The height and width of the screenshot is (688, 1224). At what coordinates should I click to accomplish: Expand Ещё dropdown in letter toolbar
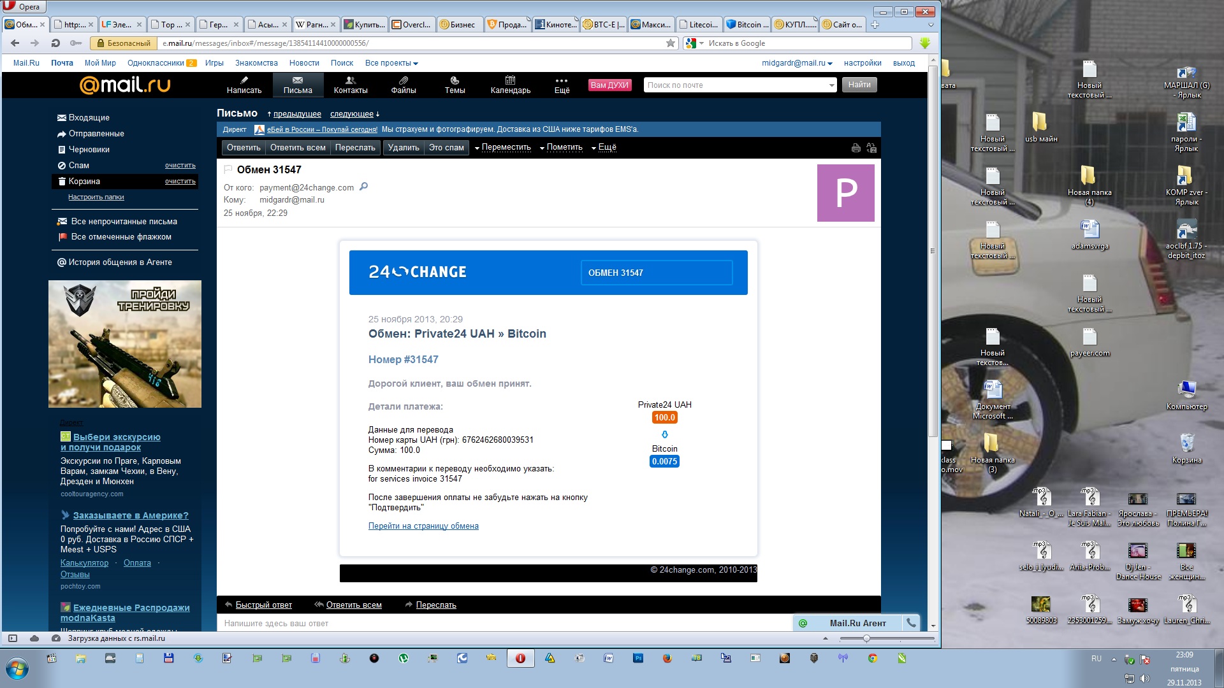(604, 147)
